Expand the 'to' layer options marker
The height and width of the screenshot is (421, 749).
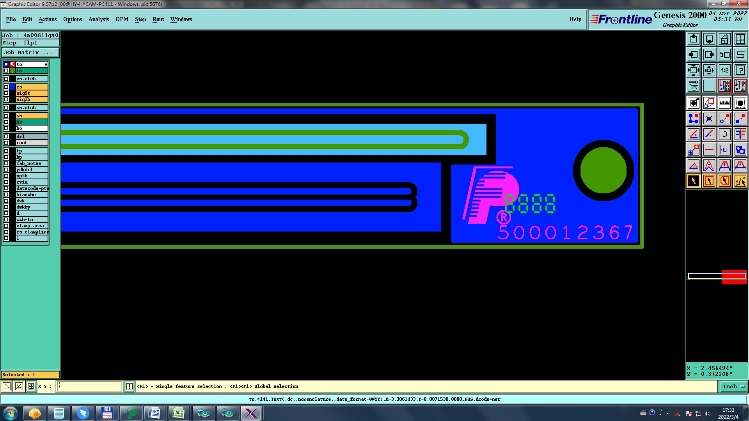[x=46, y=64]
